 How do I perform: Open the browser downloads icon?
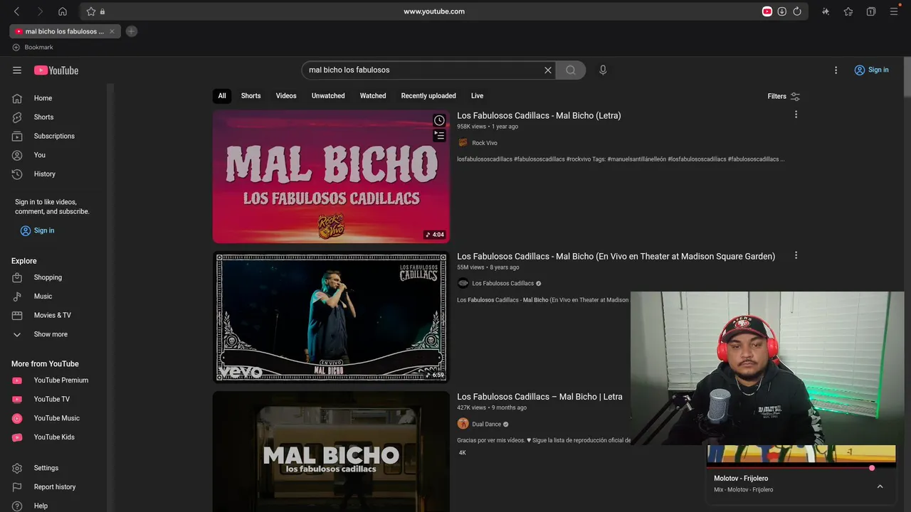pyautogui.click(x=782, y=11)
